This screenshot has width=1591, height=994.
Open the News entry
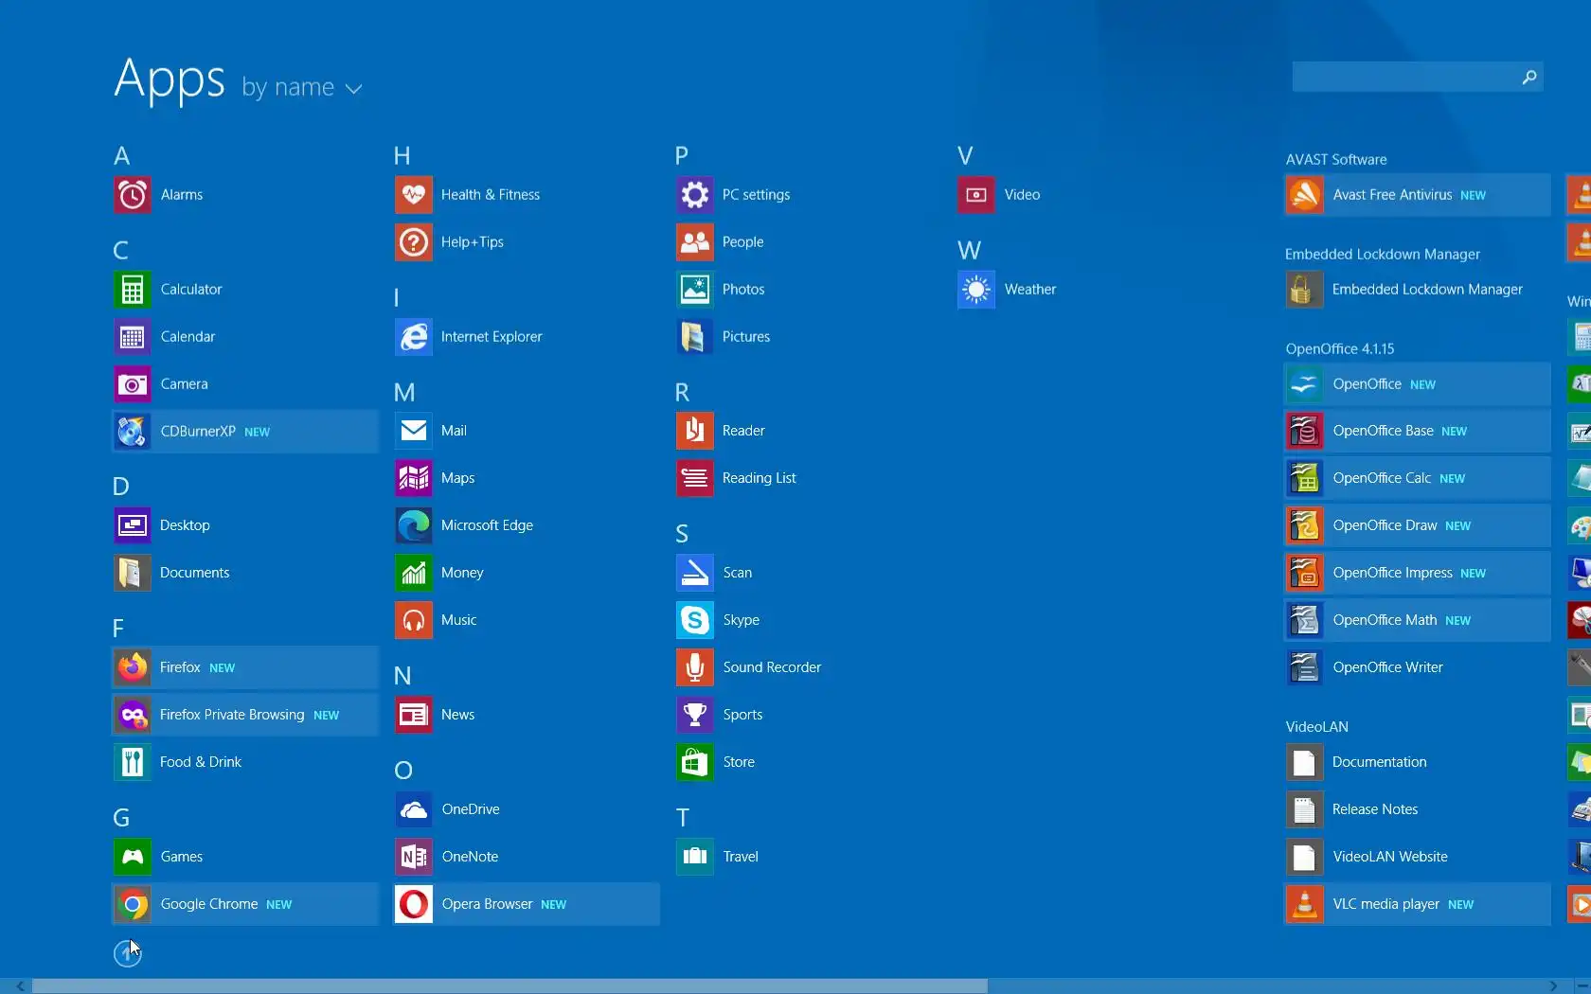527,715
